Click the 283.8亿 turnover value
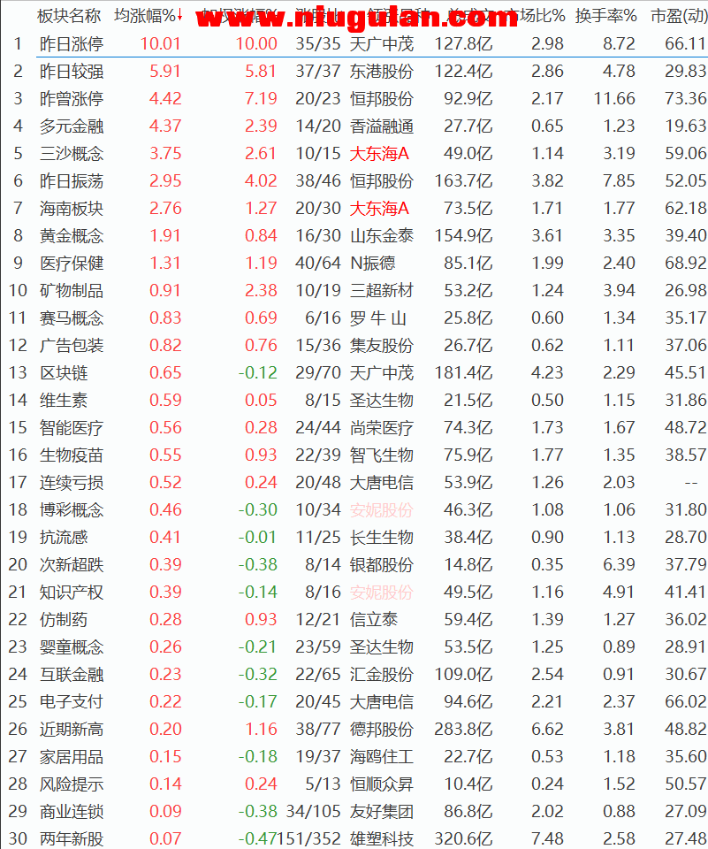 pyautogui.click(x=463, y=730)
